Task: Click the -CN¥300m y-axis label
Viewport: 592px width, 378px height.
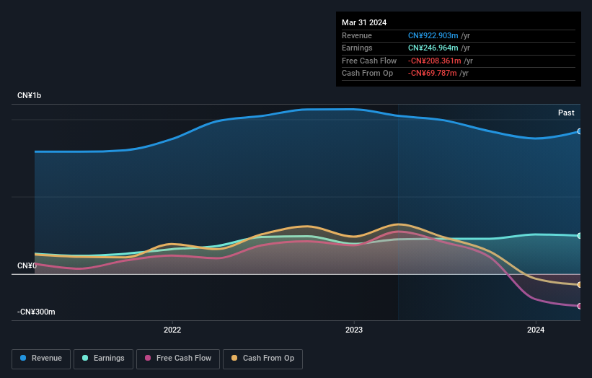Action: (36, 312)
